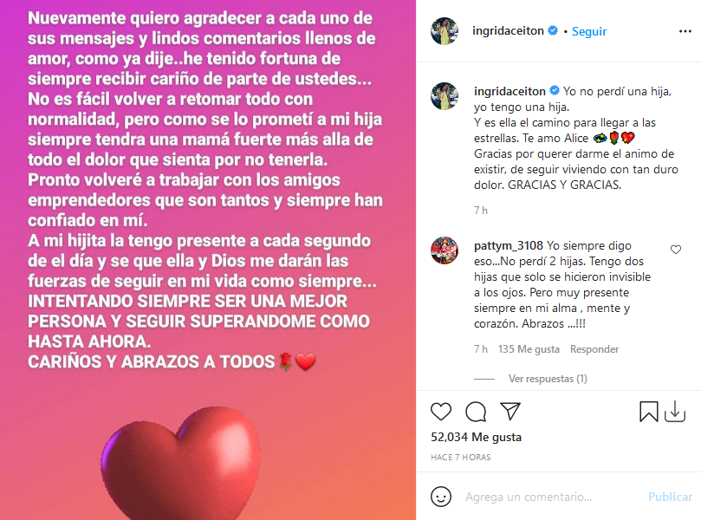Screen dimensions: 701x520
Task: Open ingridaceiton header profile picture
Action: click(445, 31)
